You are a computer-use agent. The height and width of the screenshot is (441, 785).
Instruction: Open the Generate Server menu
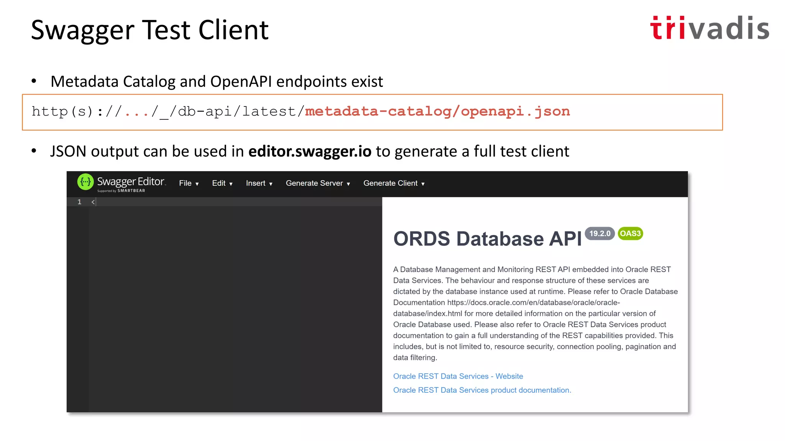tap(318, 183)
